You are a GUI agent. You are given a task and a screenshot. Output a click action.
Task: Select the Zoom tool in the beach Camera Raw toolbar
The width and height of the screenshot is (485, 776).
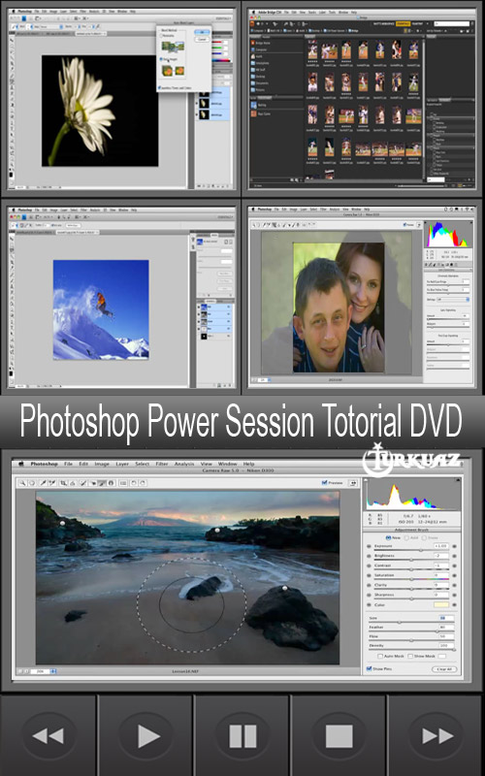tap(22, 482)
